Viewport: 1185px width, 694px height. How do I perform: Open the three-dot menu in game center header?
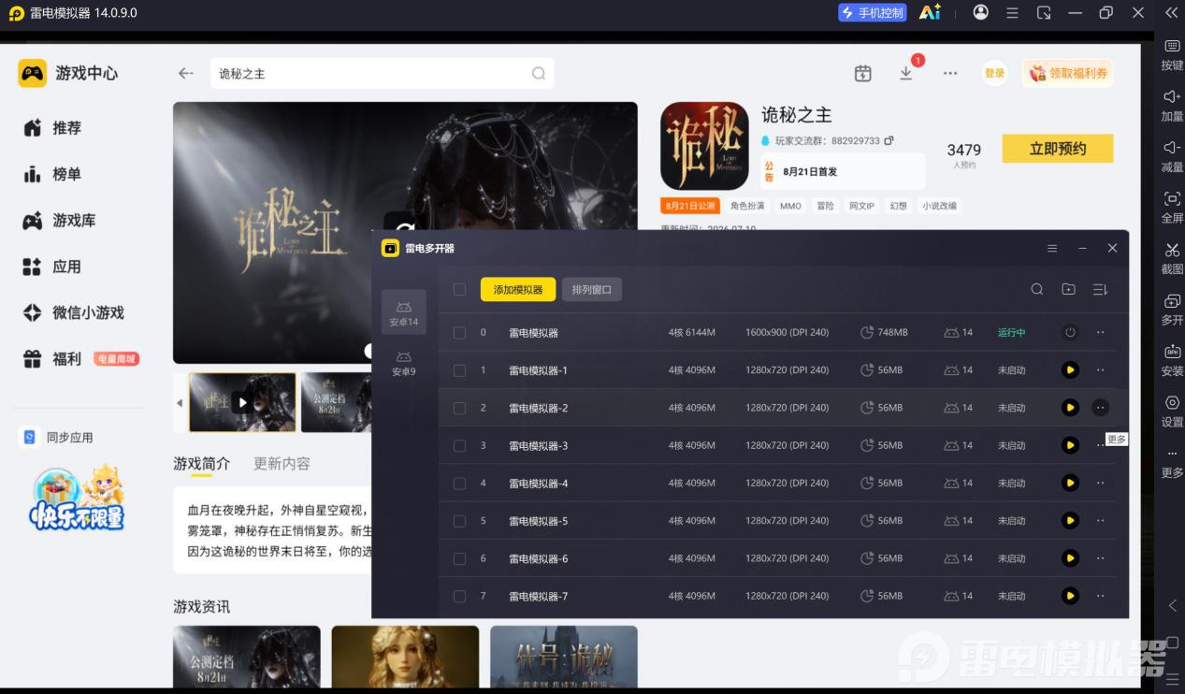950,73
